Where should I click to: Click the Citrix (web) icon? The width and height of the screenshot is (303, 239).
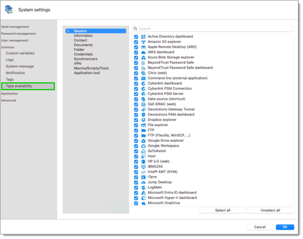pyautogui.click(x=143, y=73)
